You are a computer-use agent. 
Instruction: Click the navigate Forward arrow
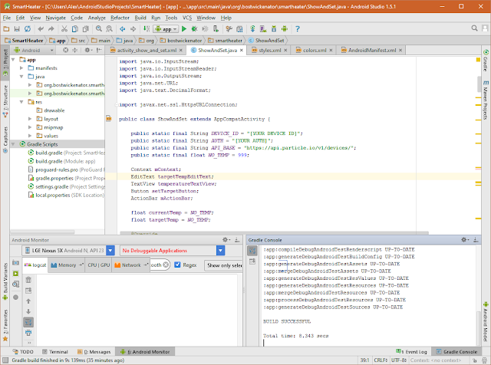click(x=133, y=29)
